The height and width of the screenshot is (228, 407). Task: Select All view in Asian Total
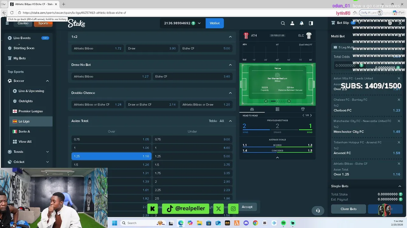(222, 121)
